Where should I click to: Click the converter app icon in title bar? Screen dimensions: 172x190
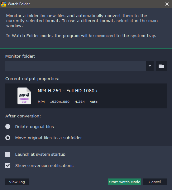(4, 4)
